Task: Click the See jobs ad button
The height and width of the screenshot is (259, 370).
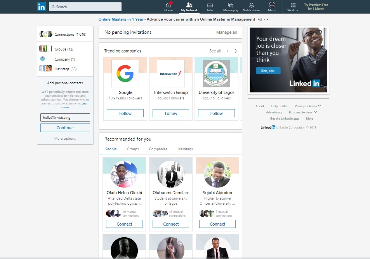Action: 268,71
